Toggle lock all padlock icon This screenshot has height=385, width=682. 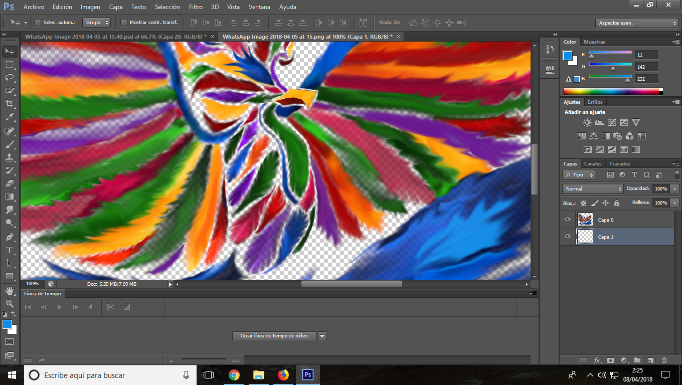[617, 203]
